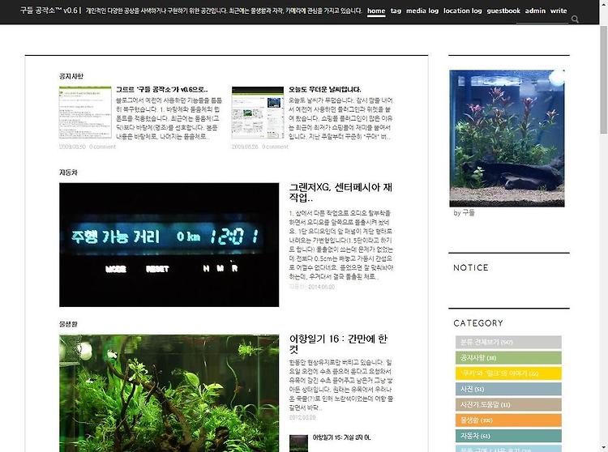The width and height of the screenshot is (608, 452).
Task: Click the date 2012.03.20 on aquarium post
Action: (x=302, y=417)
